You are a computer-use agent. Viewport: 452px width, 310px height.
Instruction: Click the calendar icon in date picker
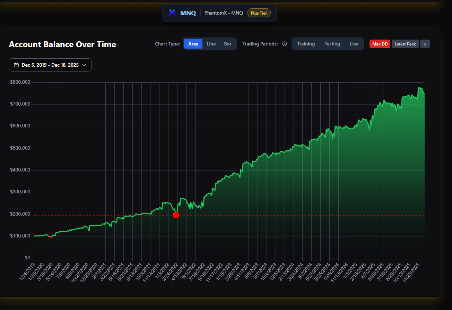click(16, 65)
